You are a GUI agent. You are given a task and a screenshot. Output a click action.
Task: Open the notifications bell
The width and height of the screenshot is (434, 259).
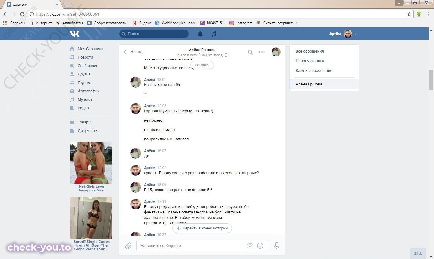[200, 34]
